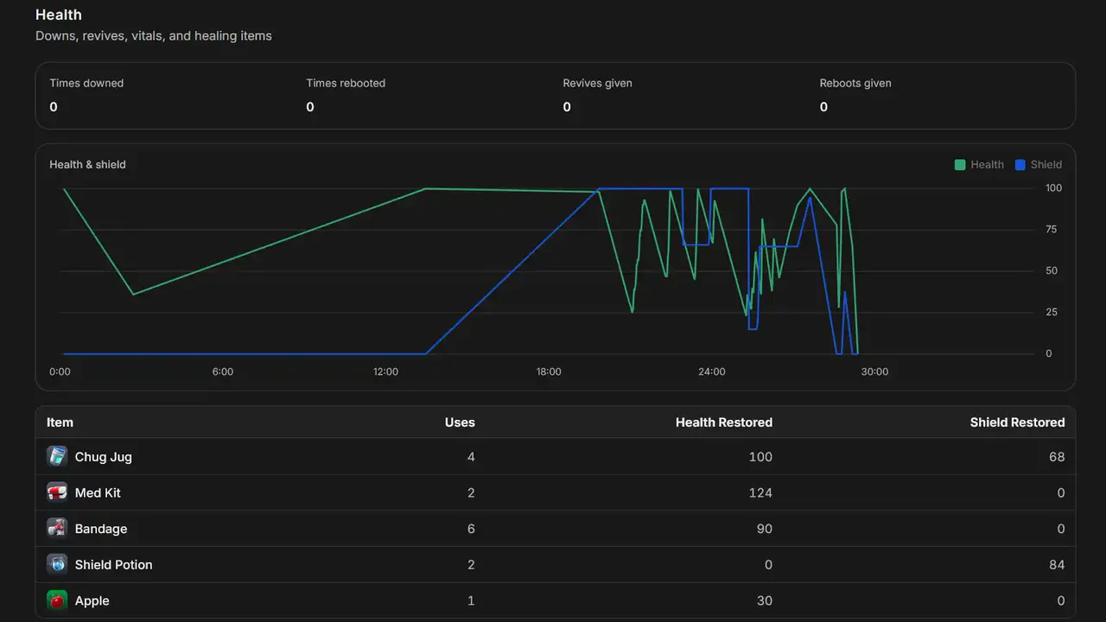Screen dimensions: 1106x622
Task: Click the green Health legend swatch
Action: (x=960, y=164)
